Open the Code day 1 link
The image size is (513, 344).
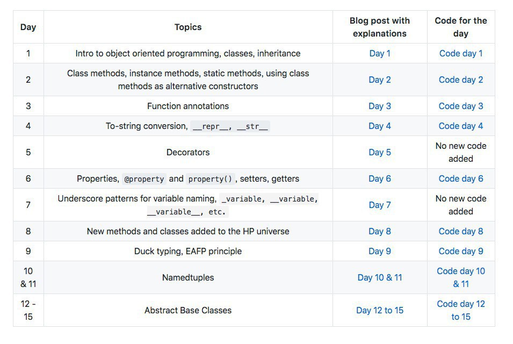[x=460, y=53]
